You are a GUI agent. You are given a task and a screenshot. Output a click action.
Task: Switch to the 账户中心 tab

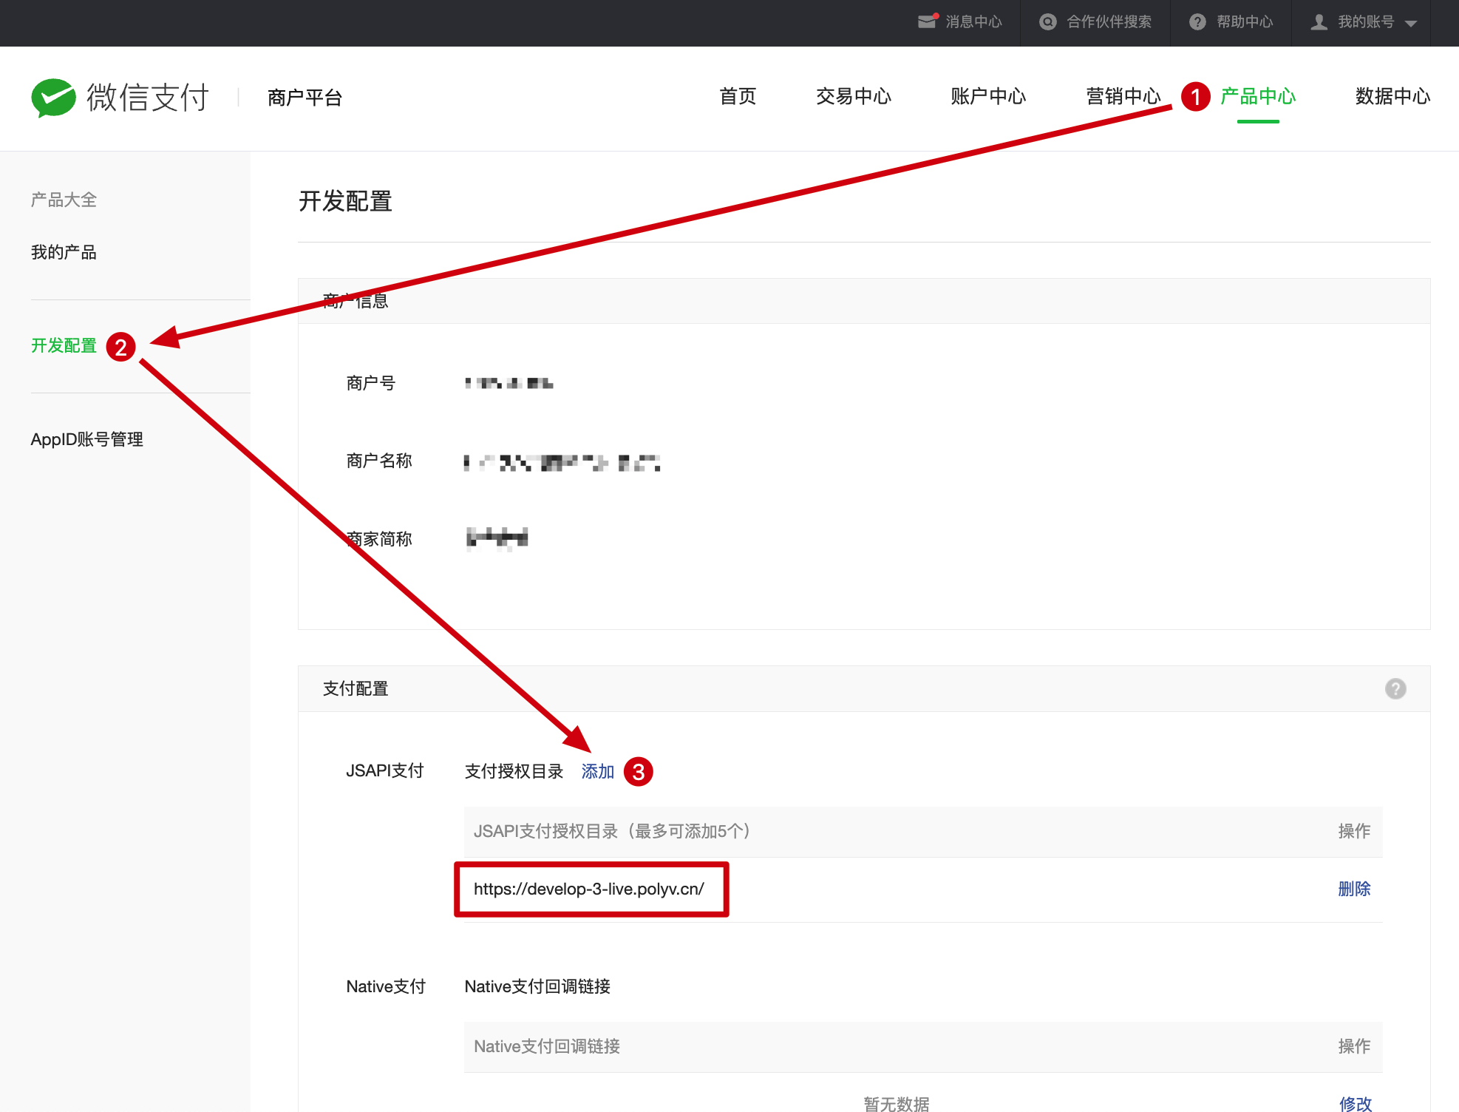[x=988, y=96]
